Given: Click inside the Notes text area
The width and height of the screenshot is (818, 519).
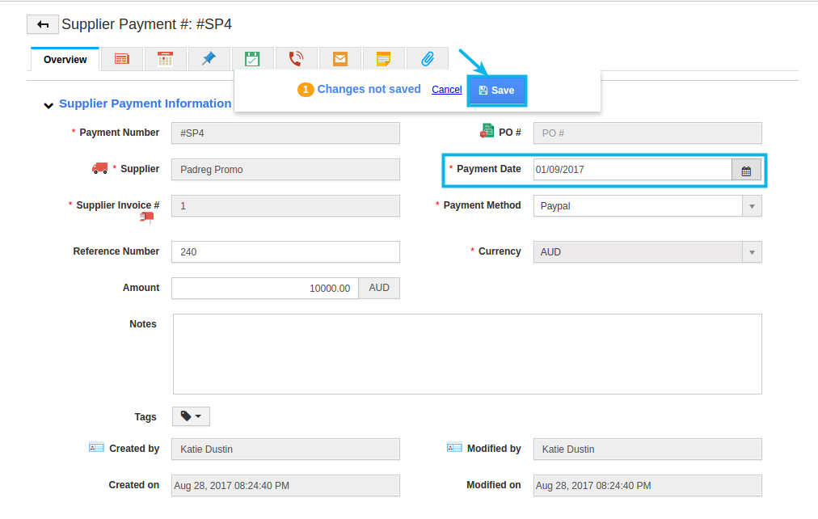Looking at the screenshot, I should click(467, 354).
